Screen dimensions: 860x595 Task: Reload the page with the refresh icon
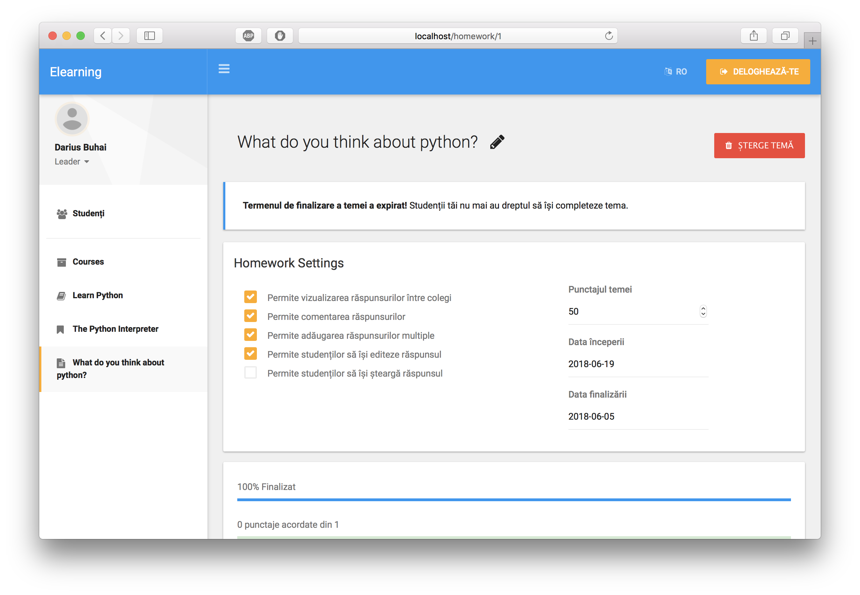click(x=609, y=36)
